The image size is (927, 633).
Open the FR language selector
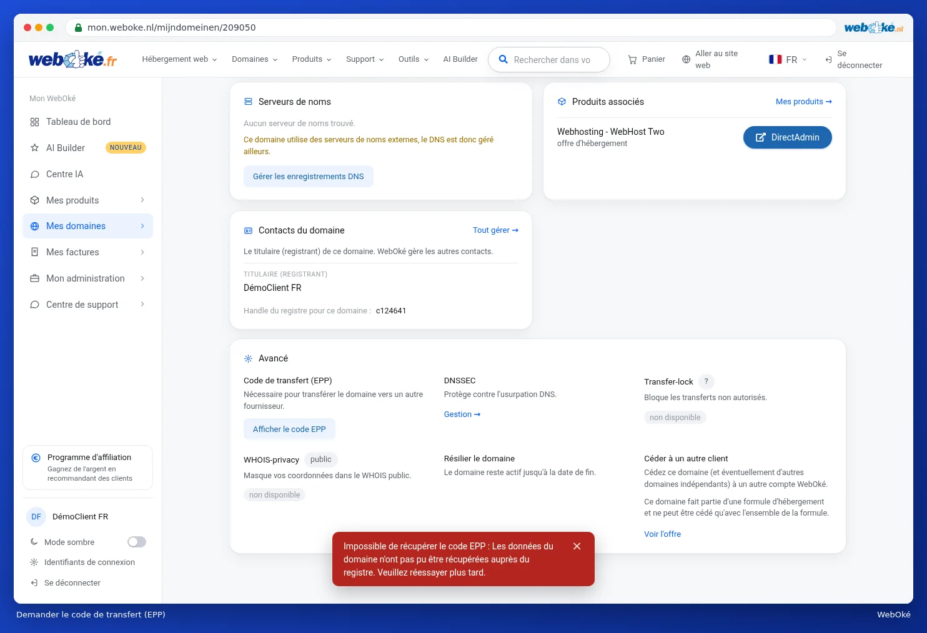point(788,59)
